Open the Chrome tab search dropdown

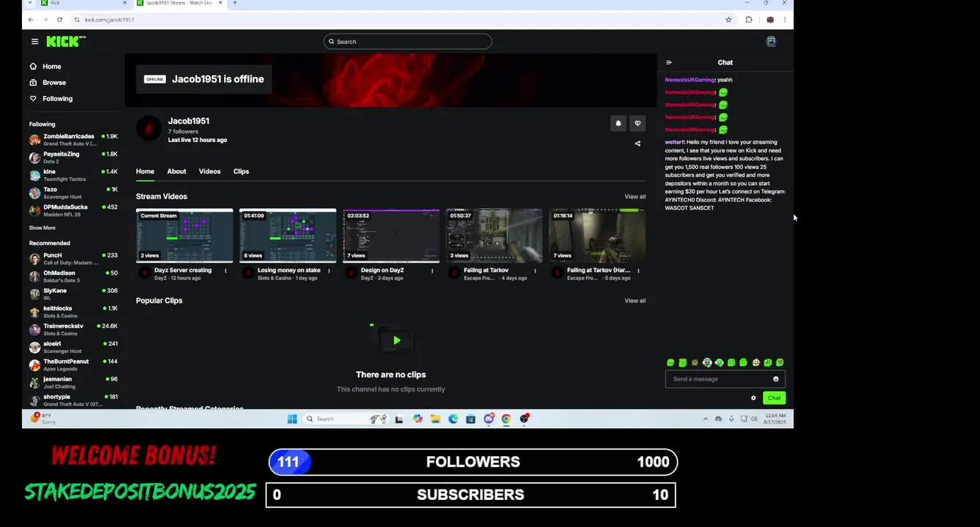[30, 3]
